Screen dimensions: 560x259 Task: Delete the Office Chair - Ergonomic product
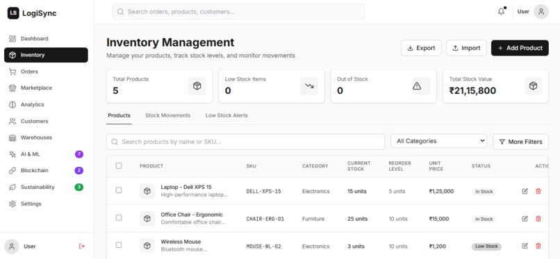(x=538, y=219)
